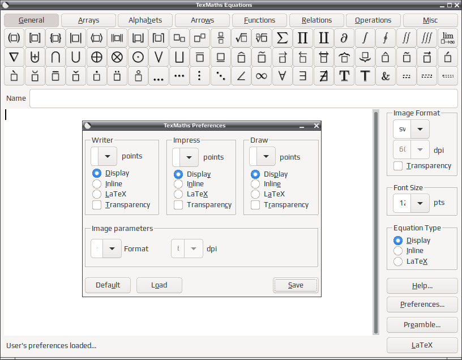Insert the vertical dots symbol
This screenshot has width=462, height=360.
199,76
